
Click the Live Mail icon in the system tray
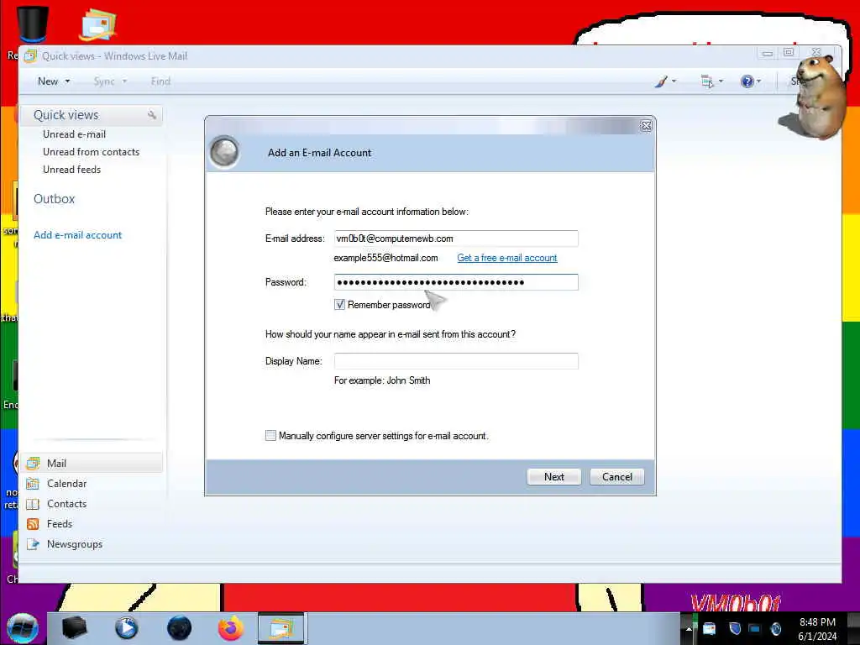[709, 628]
